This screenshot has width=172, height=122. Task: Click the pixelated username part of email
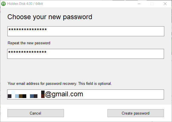tap(26, 95)
